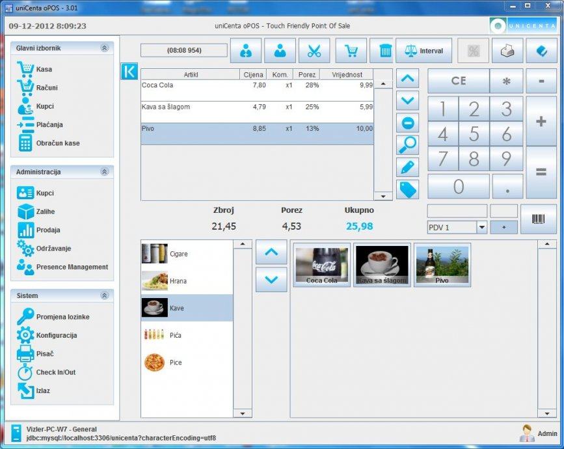
Task: Click the printer icon in top toolbar
Action: [507, 51]
